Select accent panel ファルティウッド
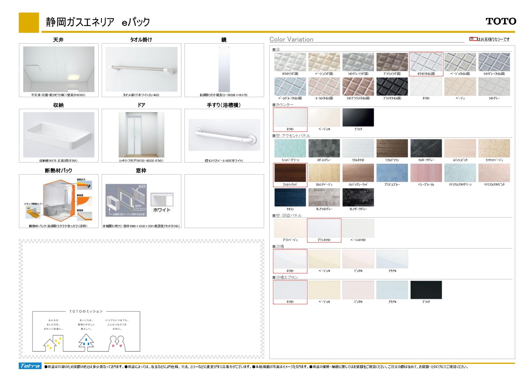This screenshot has height=374, width=529. click(290, 173)
